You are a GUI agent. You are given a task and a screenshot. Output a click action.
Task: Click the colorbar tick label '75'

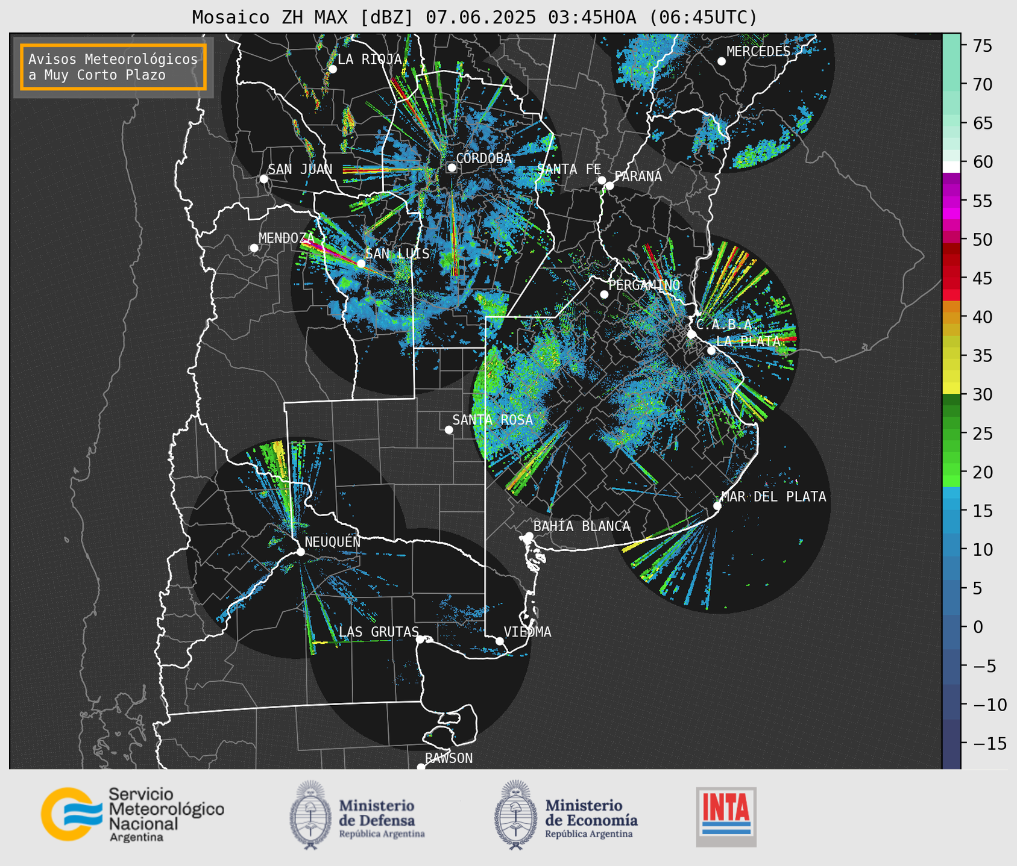[x=983, y=46]
